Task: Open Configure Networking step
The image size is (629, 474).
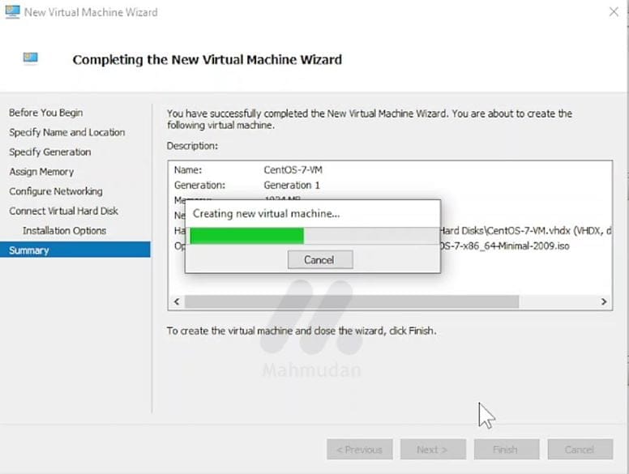Action: (x=56, y=191)
